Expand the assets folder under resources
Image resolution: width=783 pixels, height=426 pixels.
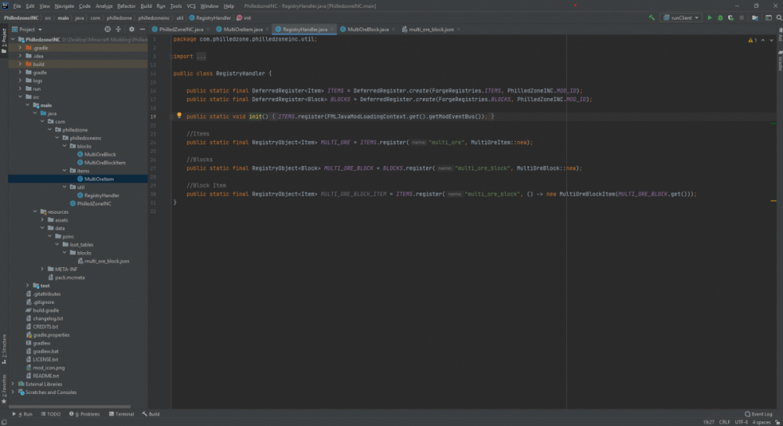(x=42, y=220)
